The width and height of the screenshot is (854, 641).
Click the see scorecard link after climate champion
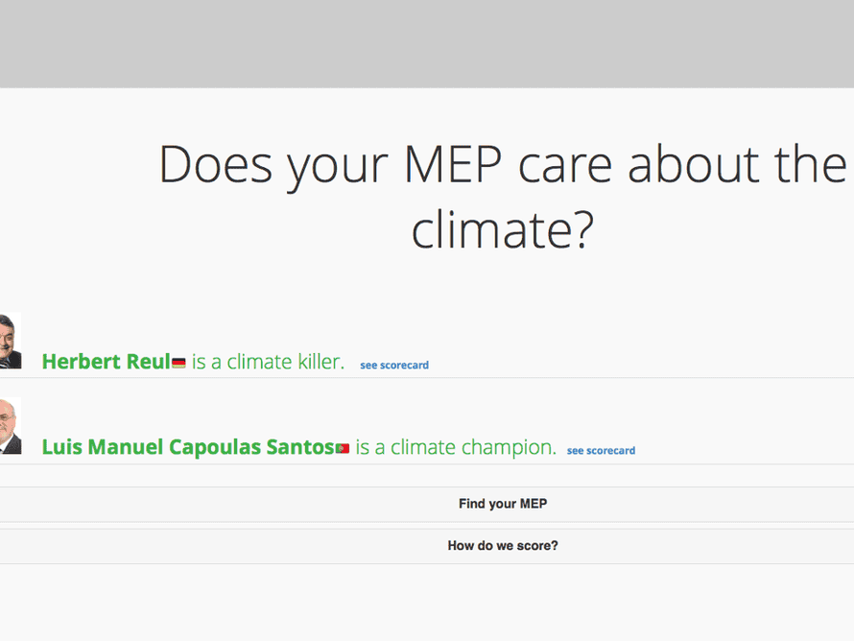pyautogui.click(x=601, y=450)
